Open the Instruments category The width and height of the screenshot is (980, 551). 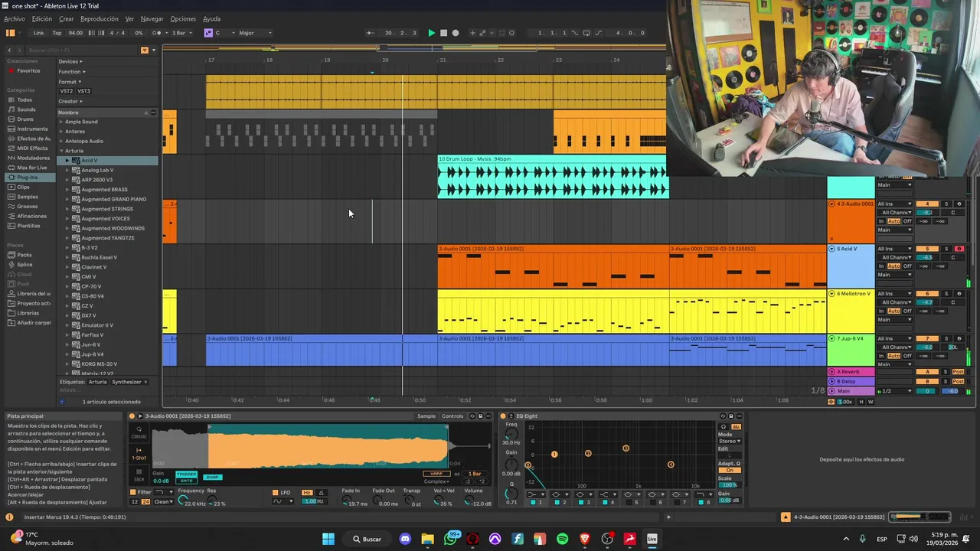pyautogui.click(x=32, y=129)
